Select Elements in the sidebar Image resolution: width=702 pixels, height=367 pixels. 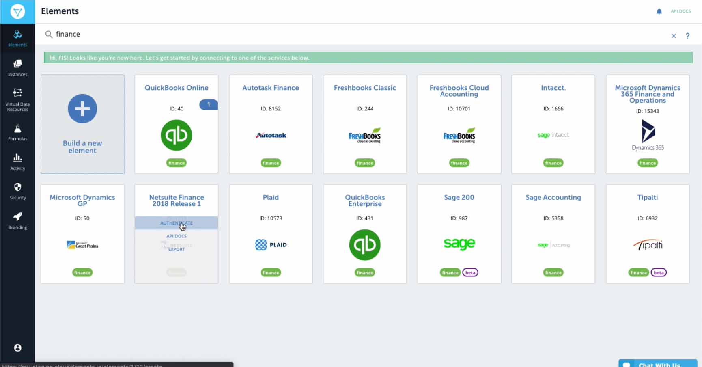pos(17,39)
